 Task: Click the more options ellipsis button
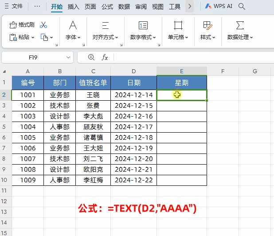tap(37, 7)
